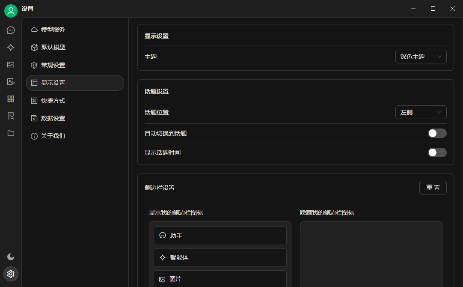Screen dimensions: 463x287
Task: Open the knowledge base sidebar icon
Action: pyautogui.click(x=11, y=116)
